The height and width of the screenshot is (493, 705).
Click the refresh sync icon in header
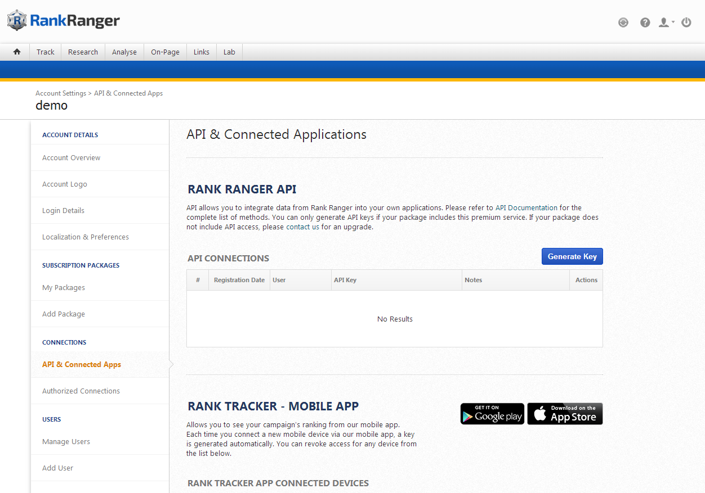pos(623,22)
